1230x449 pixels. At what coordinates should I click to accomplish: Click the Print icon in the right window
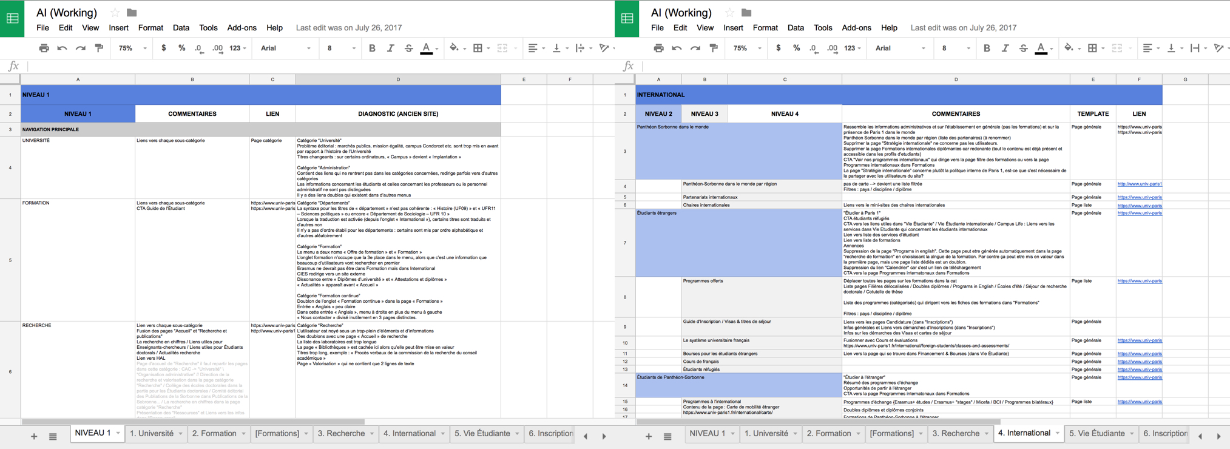click(658, 48)
